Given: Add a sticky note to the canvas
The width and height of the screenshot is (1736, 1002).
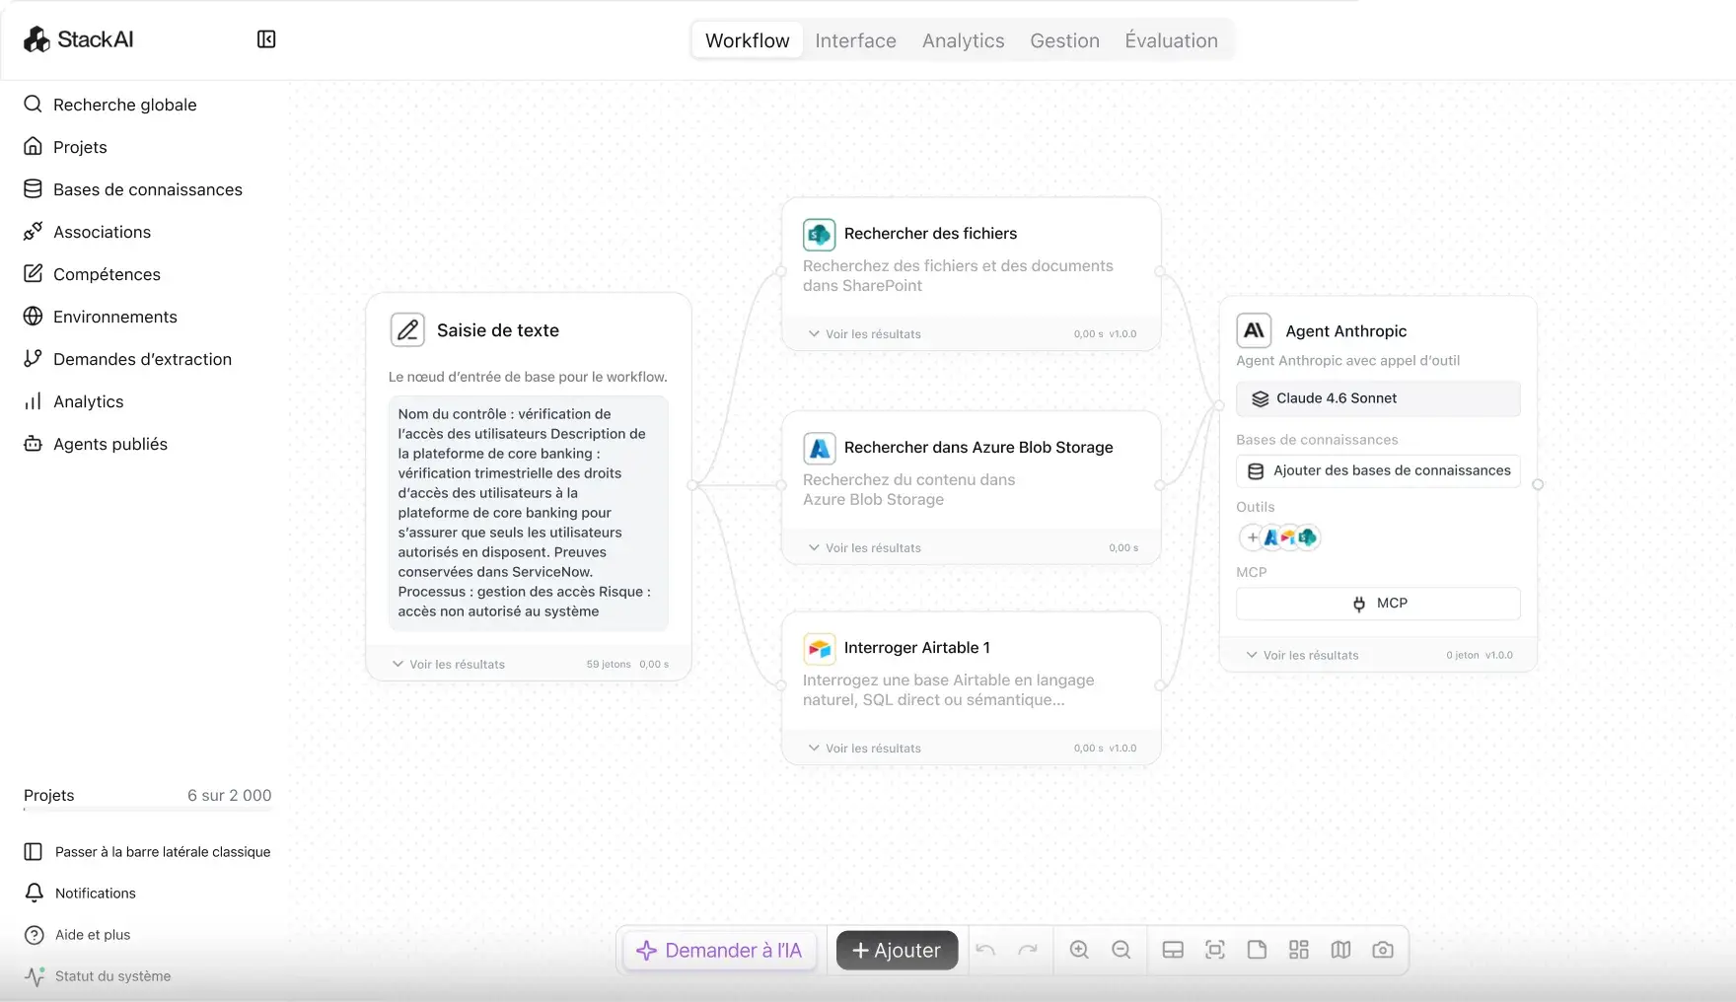Looking at the screenshot, I should (x=1257, y=950).
